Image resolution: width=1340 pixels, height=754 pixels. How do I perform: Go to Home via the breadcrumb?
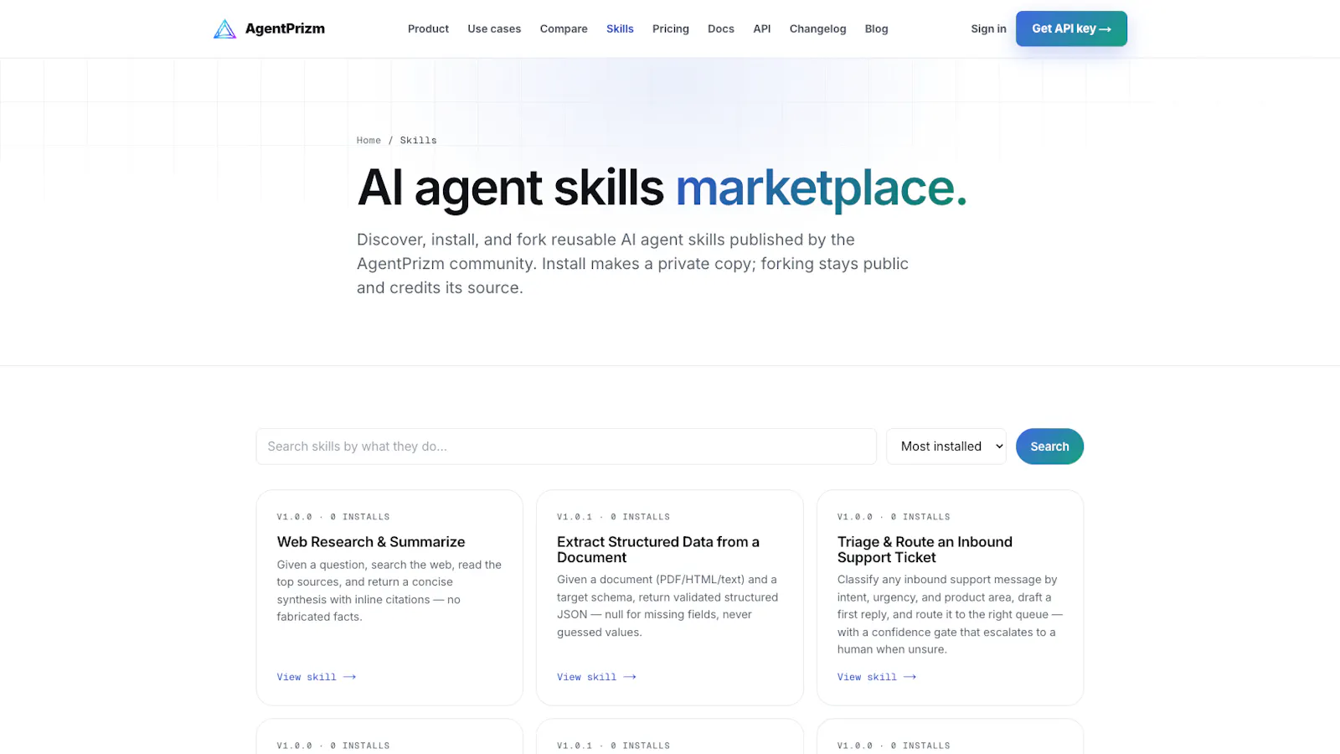pos(368,141)
